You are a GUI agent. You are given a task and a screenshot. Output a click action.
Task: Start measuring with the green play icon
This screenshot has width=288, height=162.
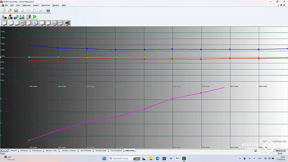pyautogui.click(x=35, y=17)
